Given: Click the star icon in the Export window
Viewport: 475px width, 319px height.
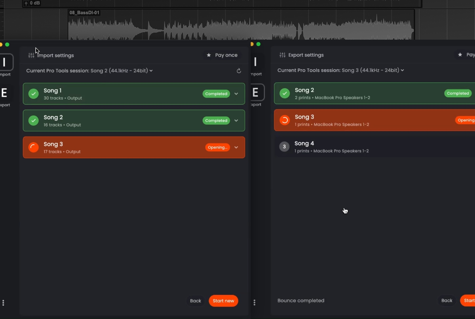Looking at the screenshot, I should point(460,55).
